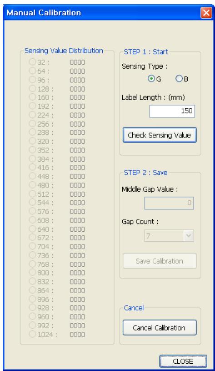Select the 512 sensing value radio button
The image size is (215, 371).
coord(32,193)
